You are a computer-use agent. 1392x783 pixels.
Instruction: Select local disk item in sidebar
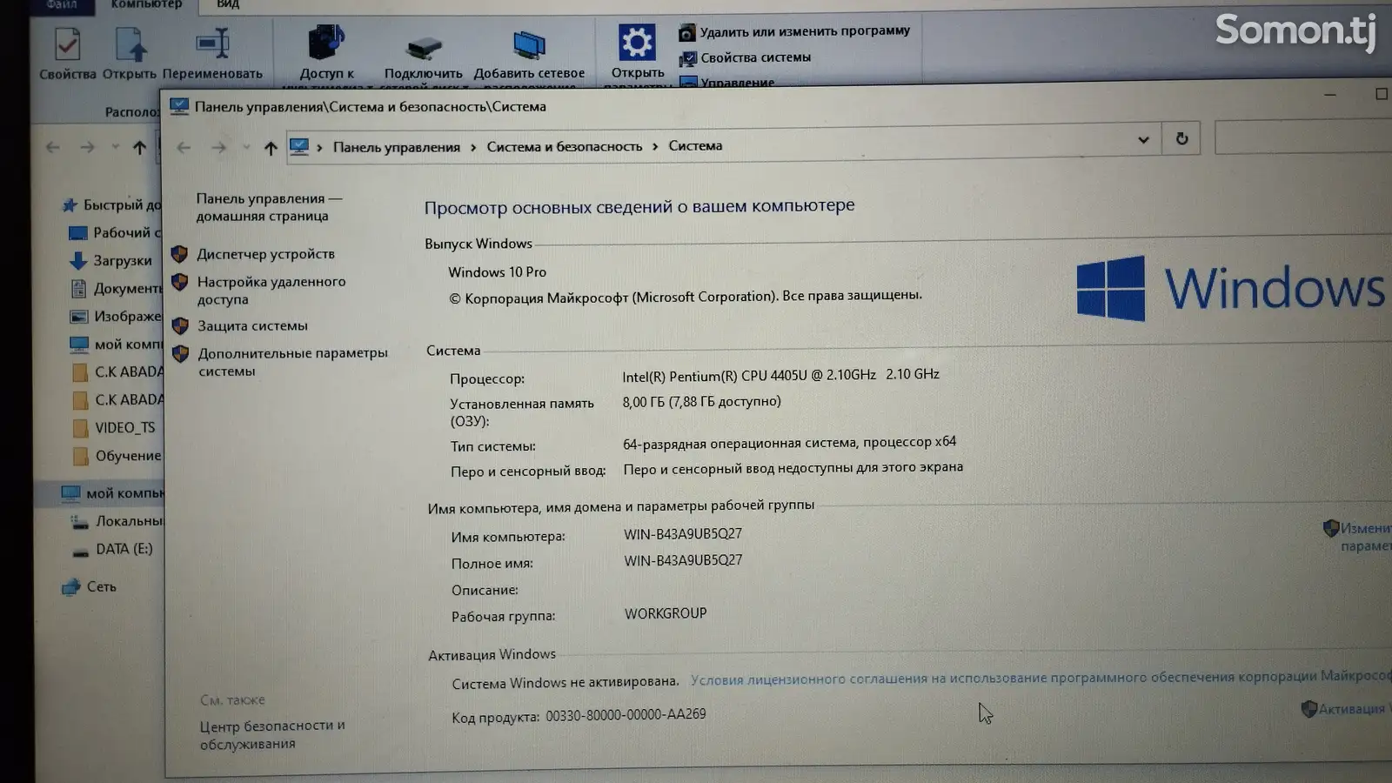[x=117, y=521]
